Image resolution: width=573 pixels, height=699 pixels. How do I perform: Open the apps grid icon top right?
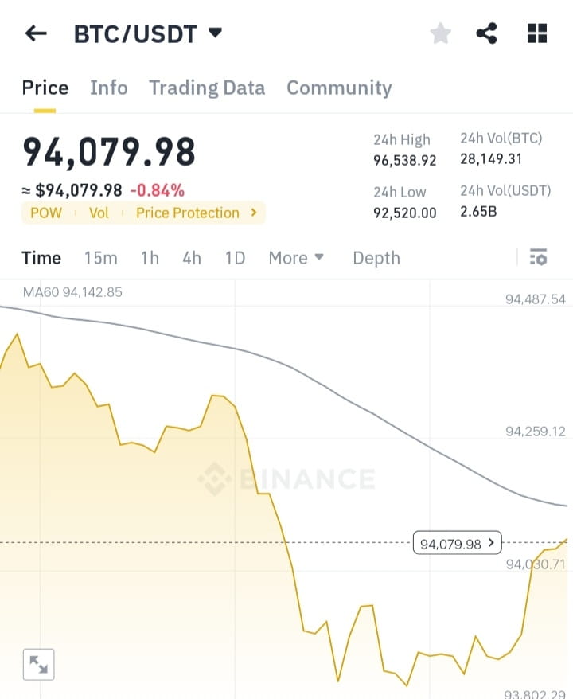(x=537, y=33)
